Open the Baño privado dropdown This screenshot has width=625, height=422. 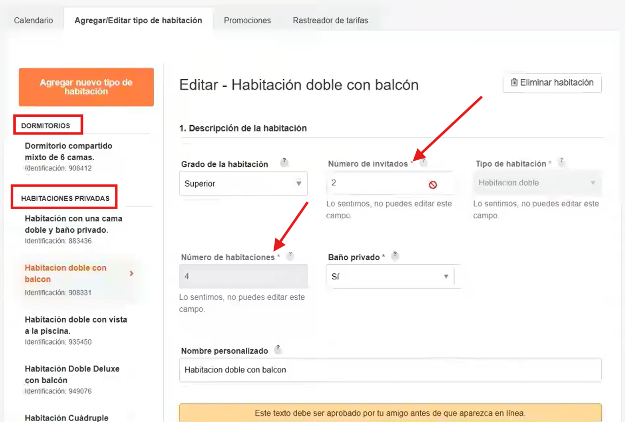click(x=390, y=276)
